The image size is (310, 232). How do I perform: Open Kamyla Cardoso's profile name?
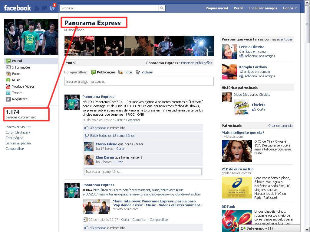click(x=253, y=67)
